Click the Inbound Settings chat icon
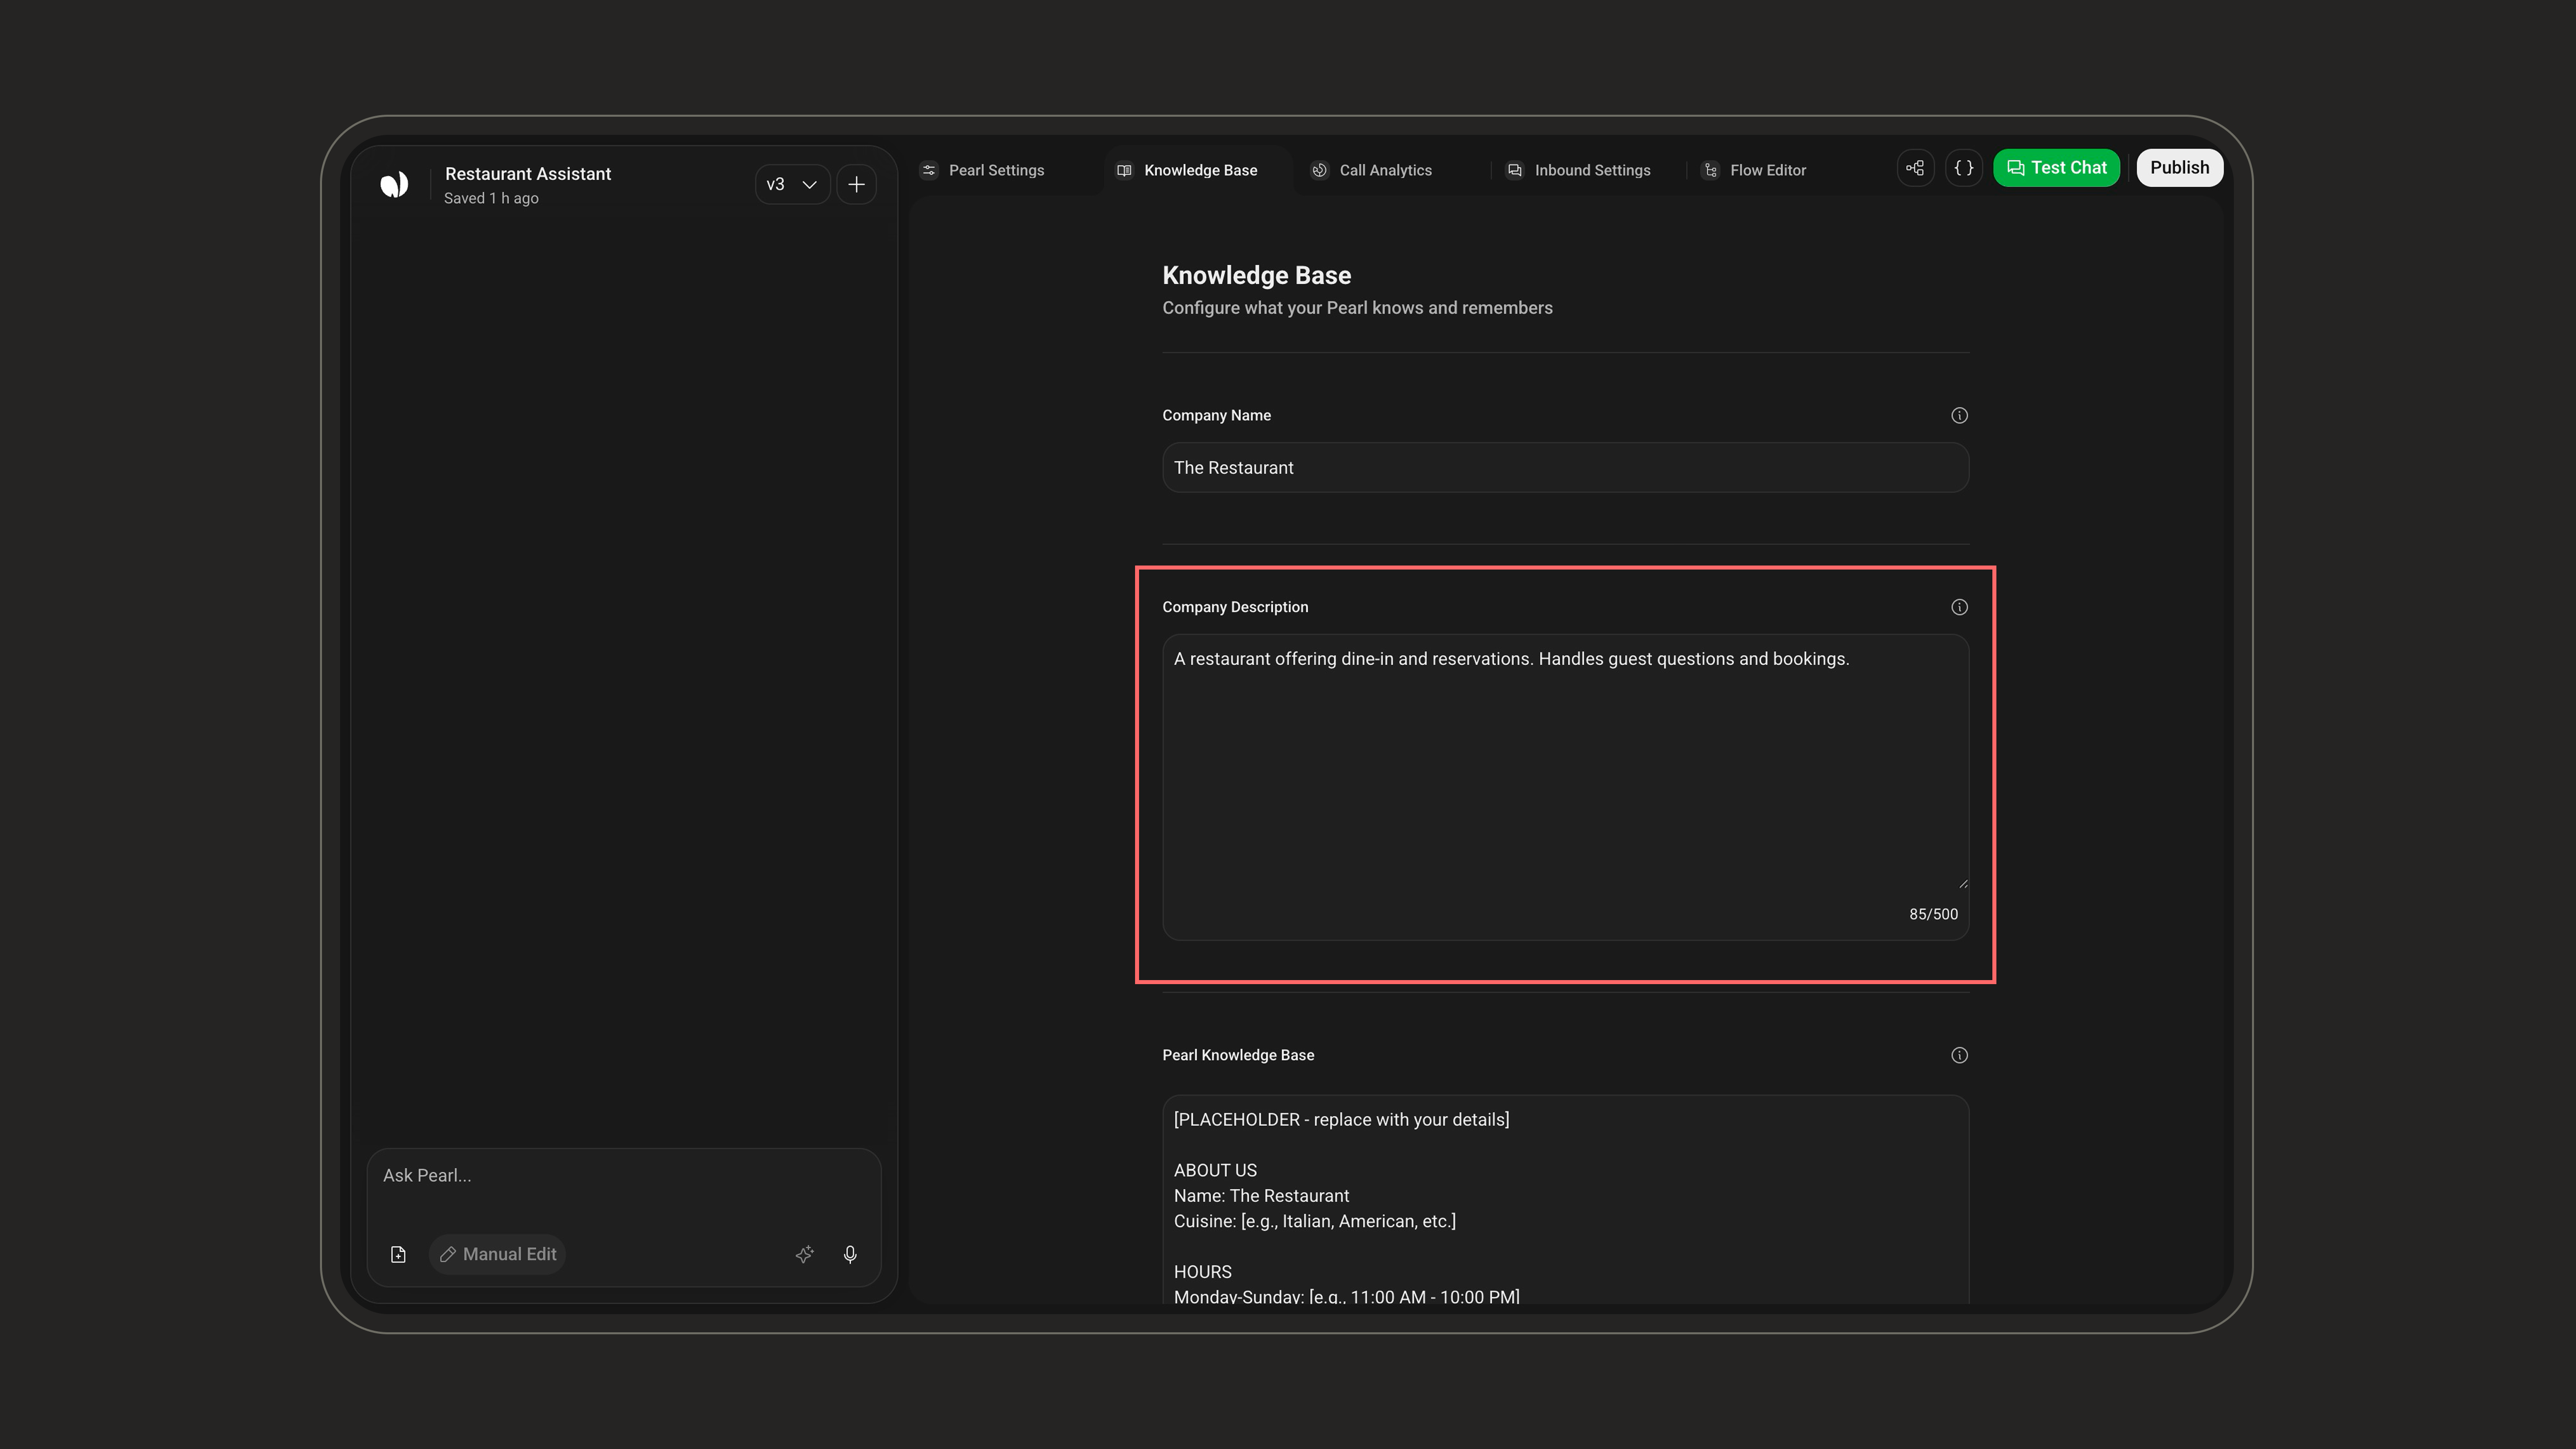The height and width of the screenshot is (1449, 2576). 1515,170
